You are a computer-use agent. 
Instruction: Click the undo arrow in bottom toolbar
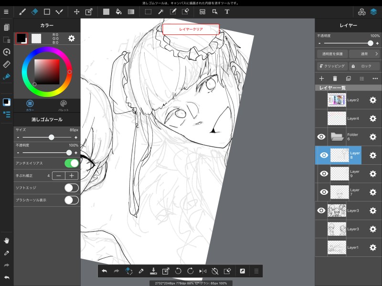click(104, 271)
